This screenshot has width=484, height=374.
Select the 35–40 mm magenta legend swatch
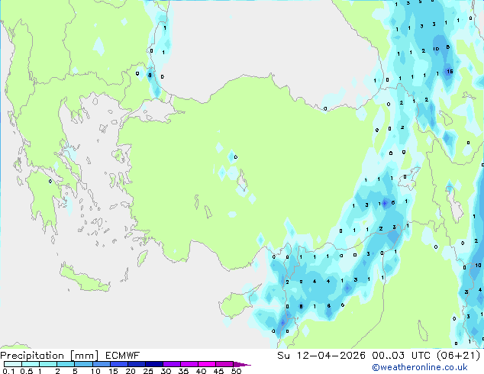click(189, 364)
